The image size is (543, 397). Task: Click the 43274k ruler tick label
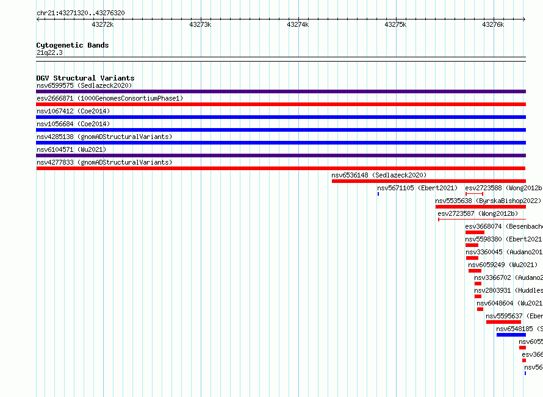(298, 24)
